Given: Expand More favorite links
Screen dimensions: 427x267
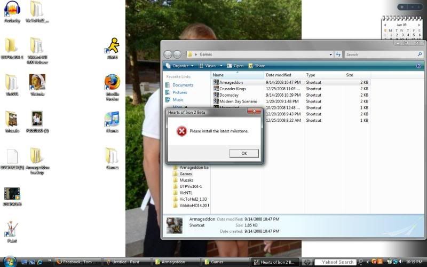Looking at the screenshot, I should [180, 106].
